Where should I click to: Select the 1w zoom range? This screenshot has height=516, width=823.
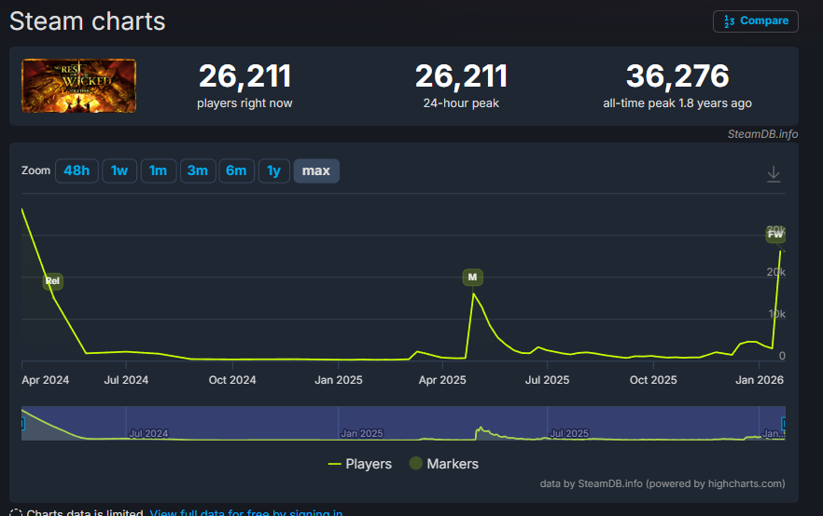tap(119, 170)
